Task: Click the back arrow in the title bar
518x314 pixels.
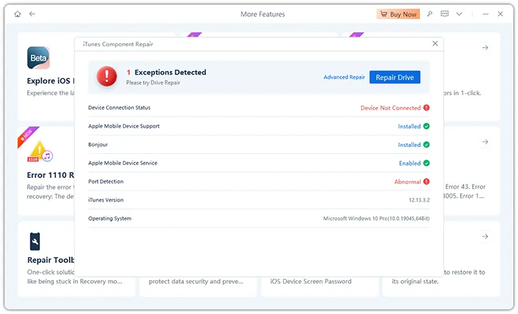Action: pyautogui.click(x=32, y=14)
